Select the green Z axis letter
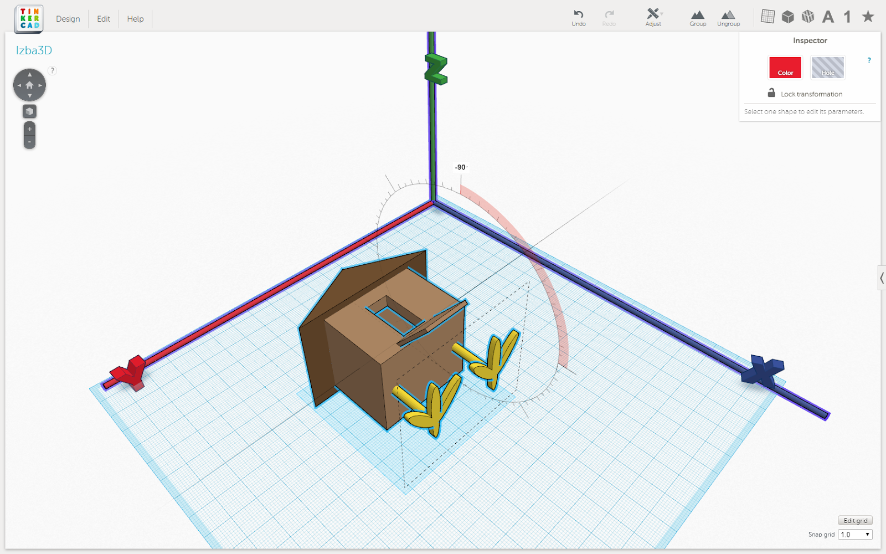This screenshot has height=554, width=886. click(436, 69)
